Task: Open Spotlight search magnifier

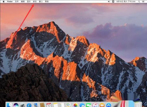Action: point(139,1)
